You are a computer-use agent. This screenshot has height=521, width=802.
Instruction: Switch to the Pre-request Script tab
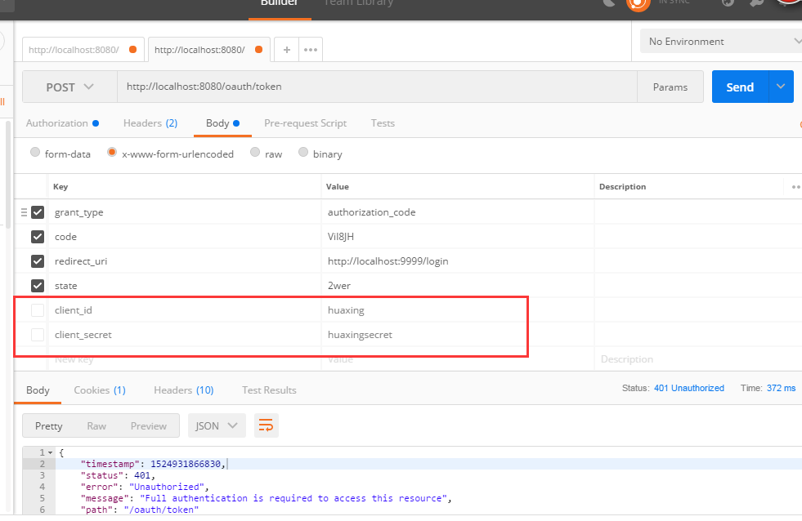305,123
